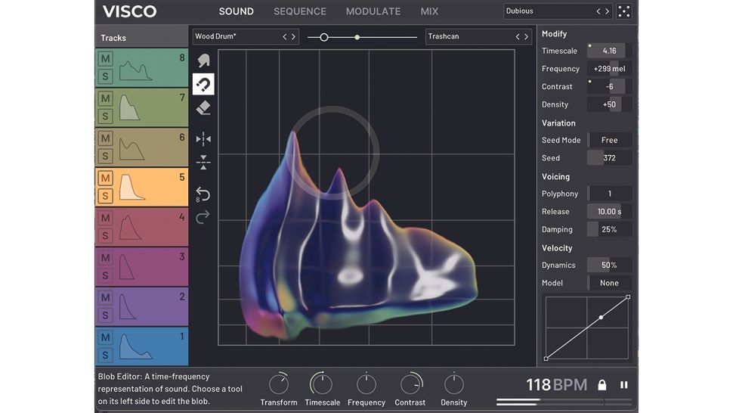733x413 pixels.
Task: Pause playback with the pause button
Action: click(x=624, y=385)
